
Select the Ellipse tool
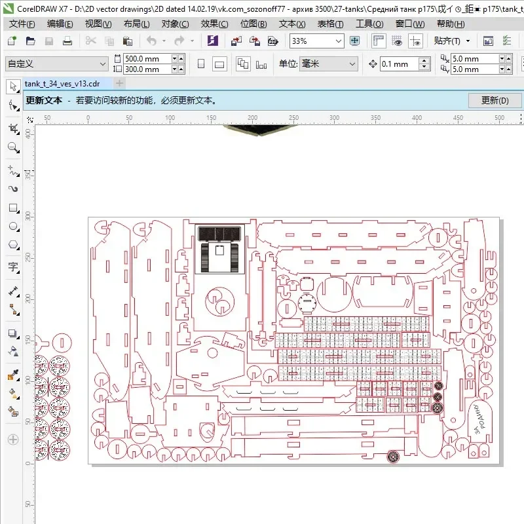point(13,226)
